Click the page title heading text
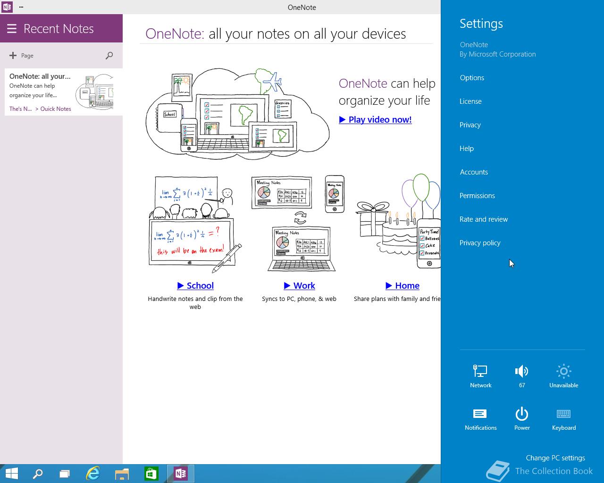 pyautogui.click(x=276, y=34)
